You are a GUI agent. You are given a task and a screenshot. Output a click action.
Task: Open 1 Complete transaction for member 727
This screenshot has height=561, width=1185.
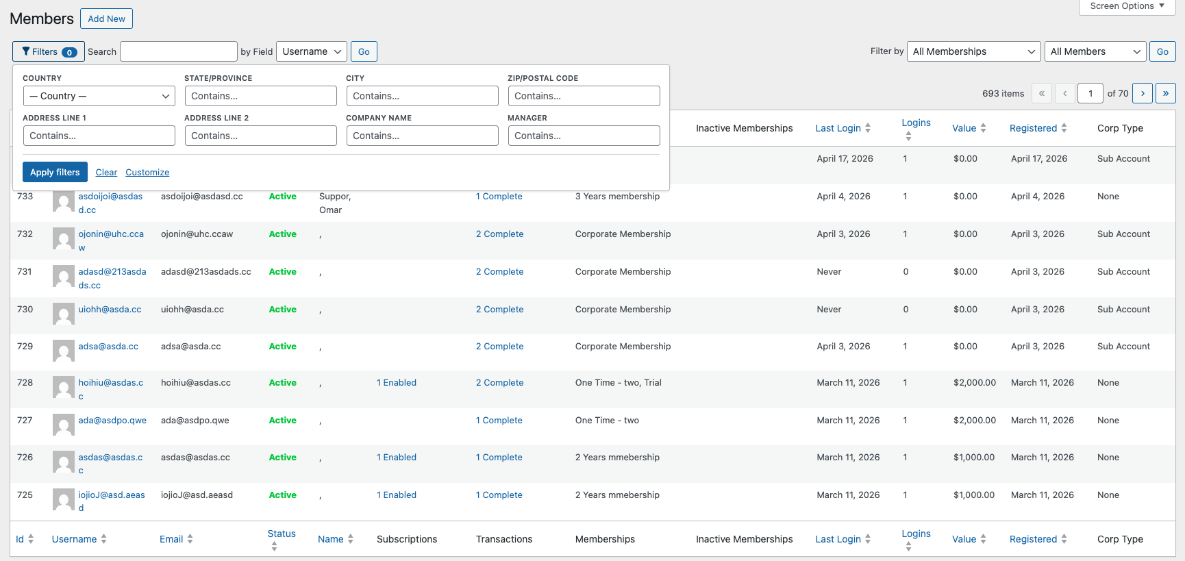point(499,420)
